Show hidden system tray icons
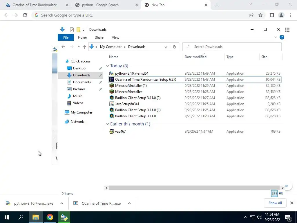The image size is (297, 223). (x=245, y=217)
